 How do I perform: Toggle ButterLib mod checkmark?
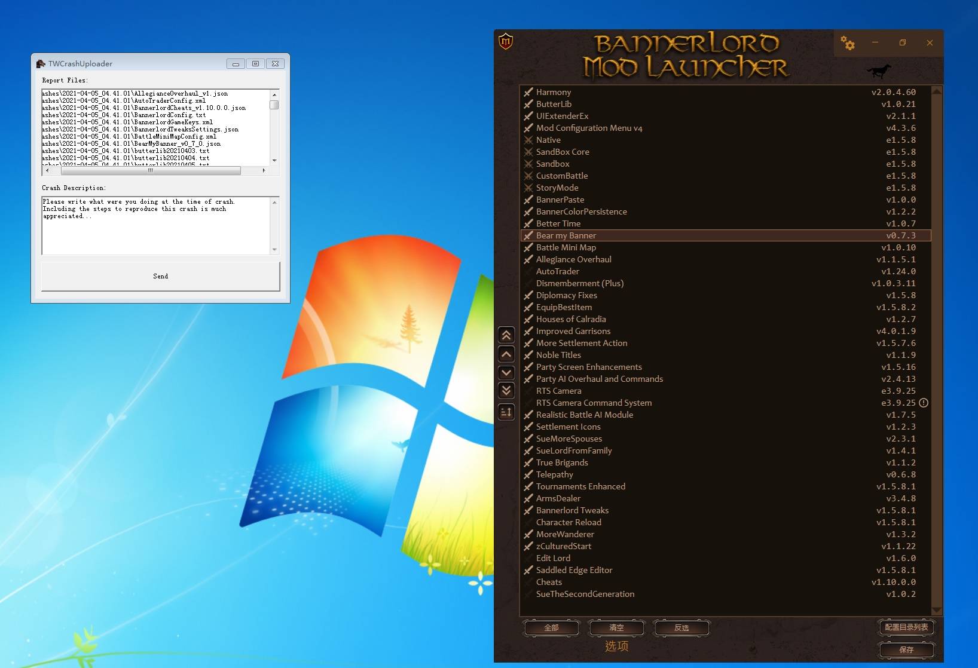point(528,104)
